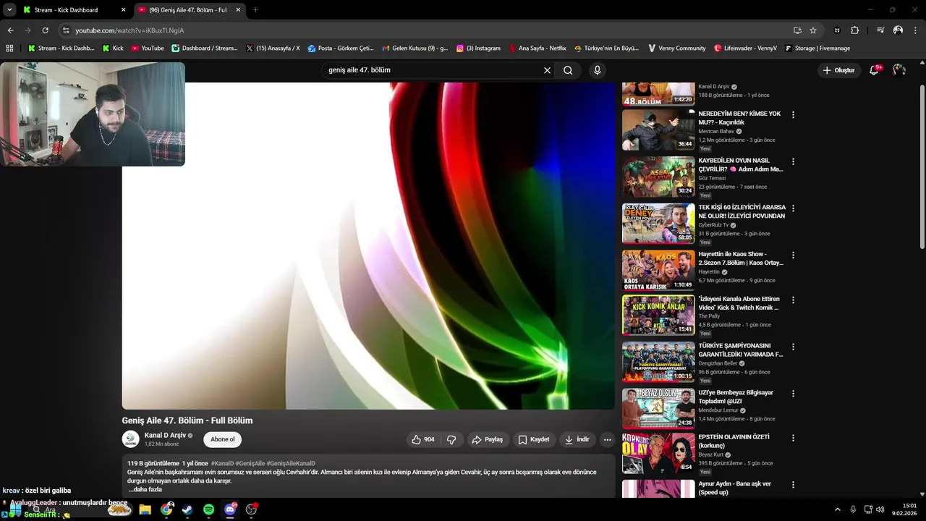
Task: Open the tab search dropdown arrow
Action: 9,10
